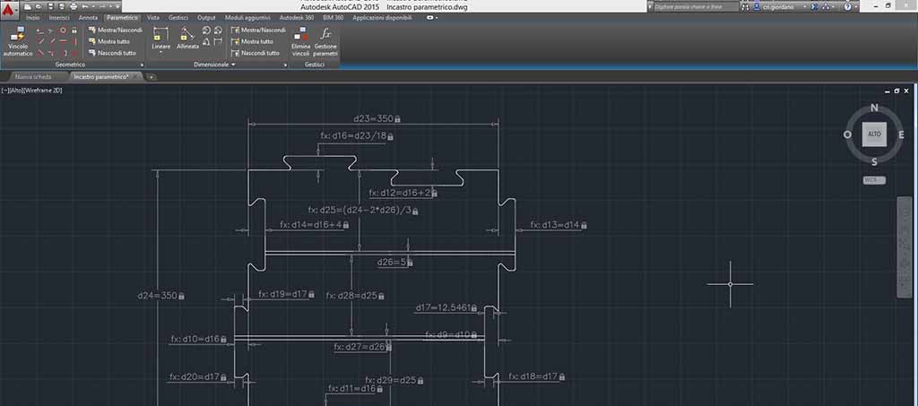
Task: Select the d26=5 dimension constraint
Action: point(395,262)
